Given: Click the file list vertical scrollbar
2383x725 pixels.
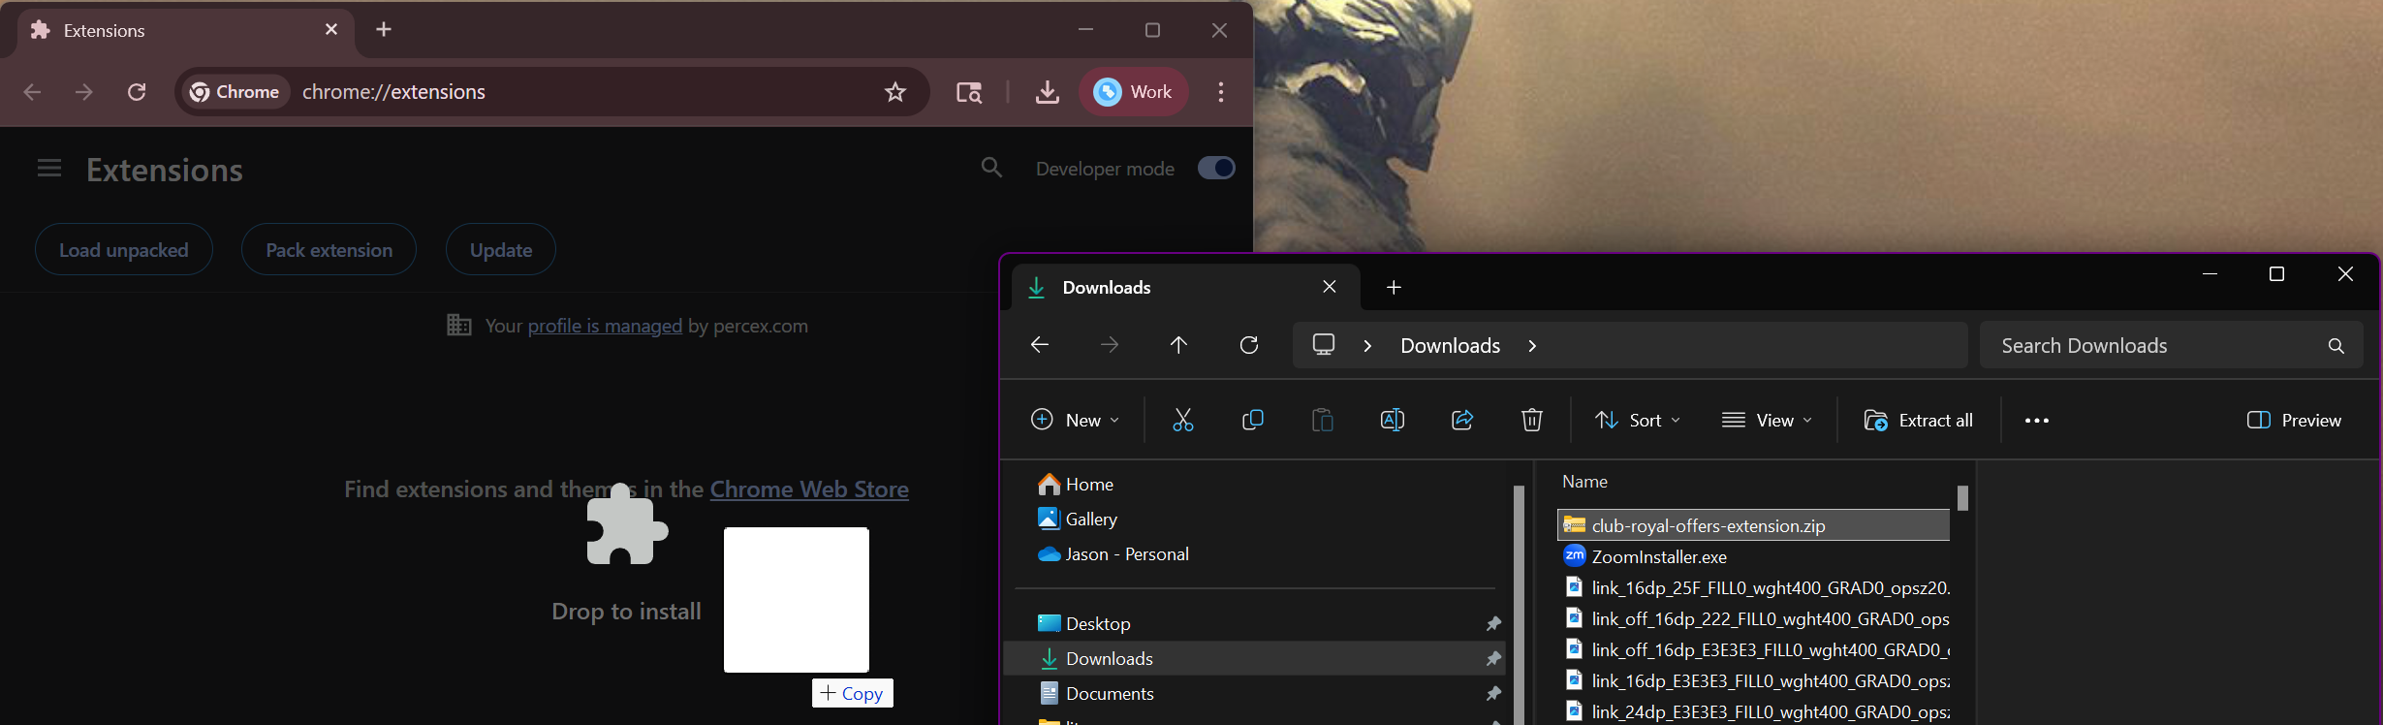Looking at the screenshot, I should (1962, 498).
